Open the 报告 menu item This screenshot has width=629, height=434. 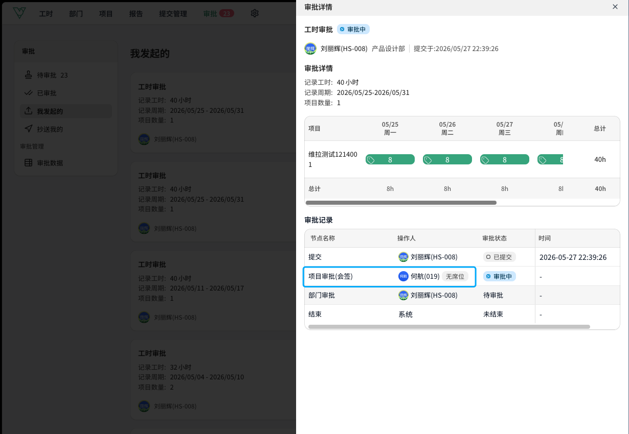pos(136,14)
